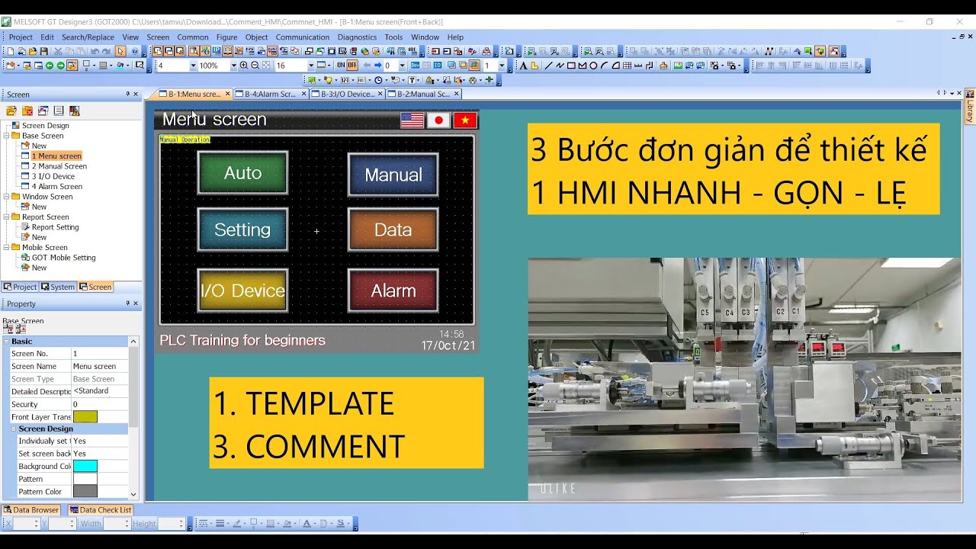Open the 100% zoom level dropdown
976x549 pixels.
(x=233, y=66)
